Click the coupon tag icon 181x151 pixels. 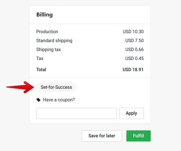[x=38, y=100]
